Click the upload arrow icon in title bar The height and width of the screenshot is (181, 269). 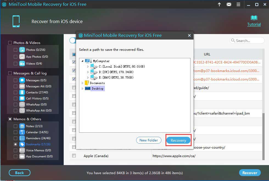tap(219, 4)
